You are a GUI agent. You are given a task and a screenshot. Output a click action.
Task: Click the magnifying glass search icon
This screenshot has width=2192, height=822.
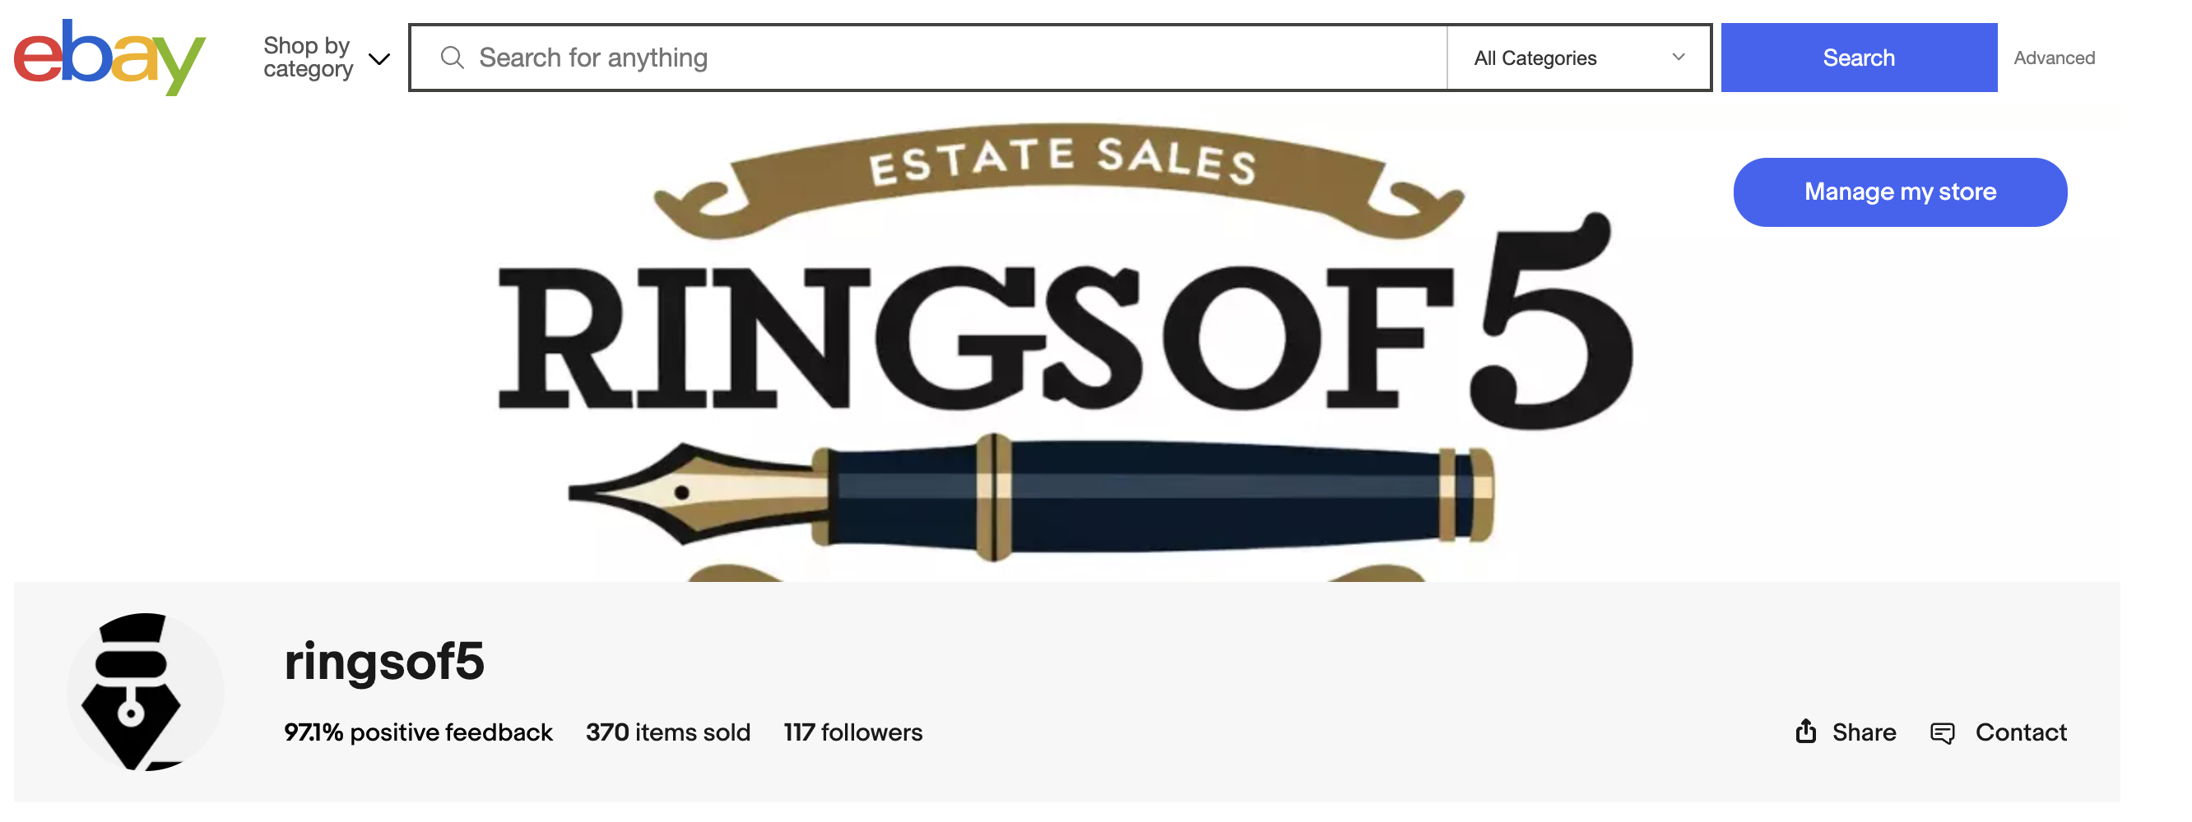click(452, 58)
